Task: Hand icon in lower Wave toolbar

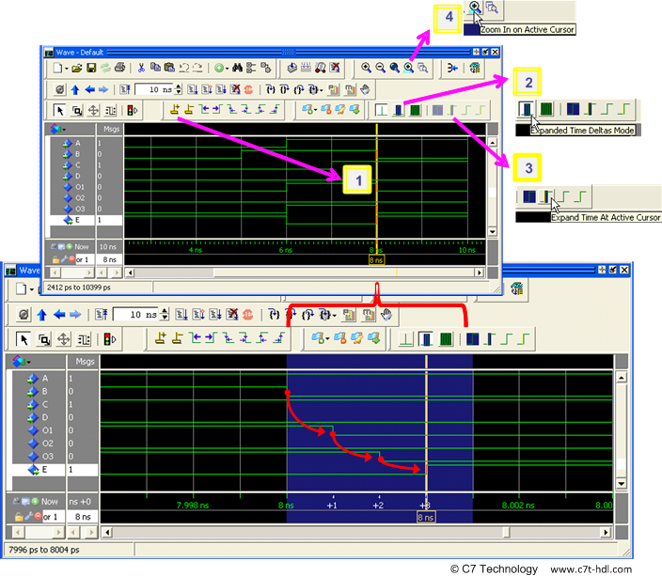Action: click(x=386, y=315)
